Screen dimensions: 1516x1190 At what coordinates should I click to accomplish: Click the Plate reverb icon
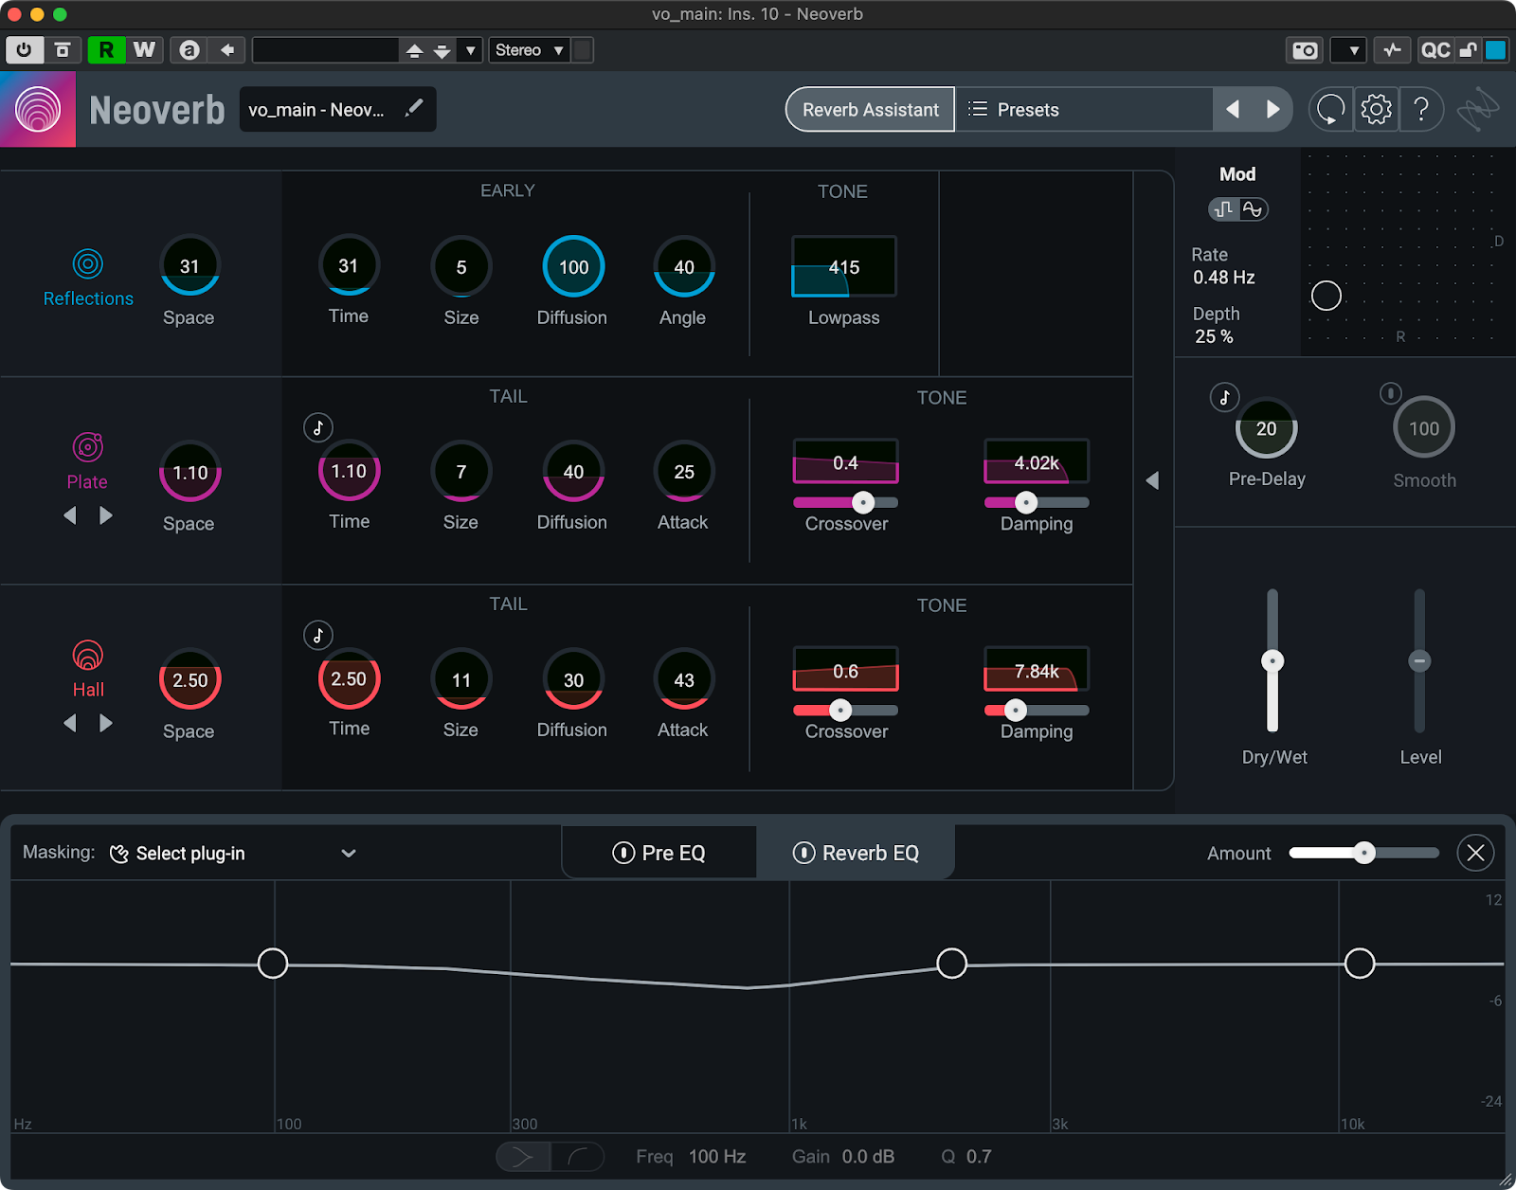(x=87, y=446)
